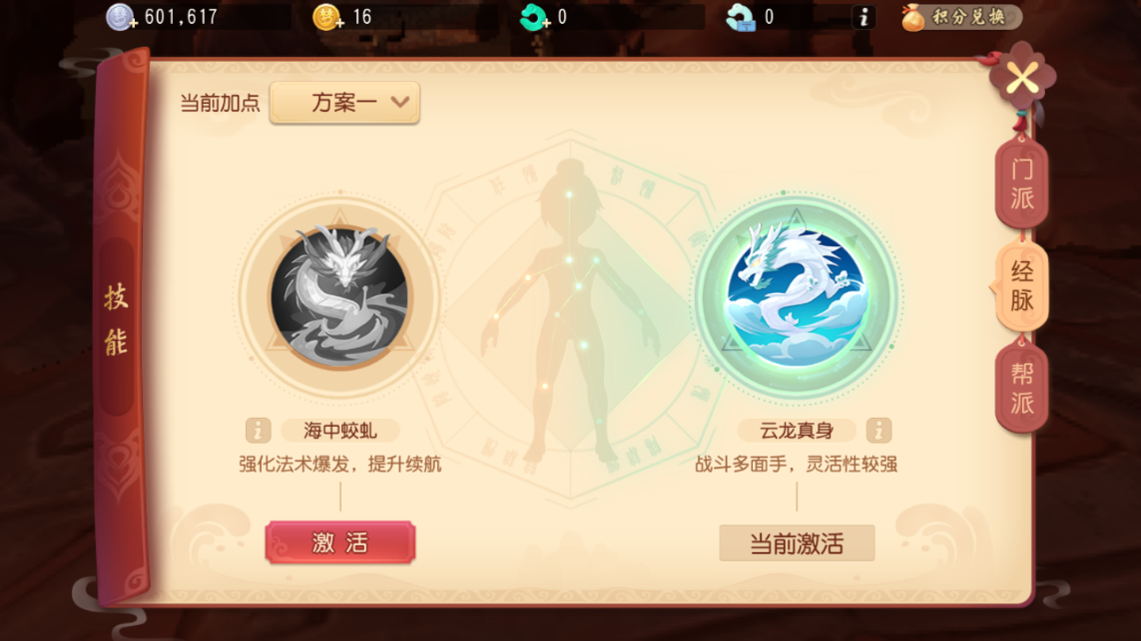Viewport: 1141px width, 641px height.
Task: Click the green jade currency icon
Action: point(534,17)
